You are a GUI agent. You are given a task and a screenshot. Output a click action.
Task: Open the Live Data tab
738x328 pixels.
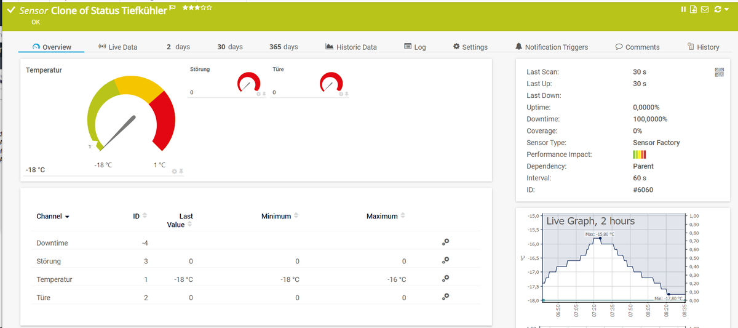click(x=117, y=47)
